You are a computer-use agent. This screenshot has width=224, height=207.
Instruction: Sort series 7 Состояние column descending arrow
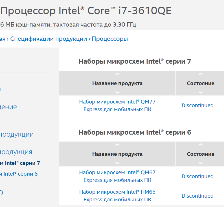pos(200,92)
